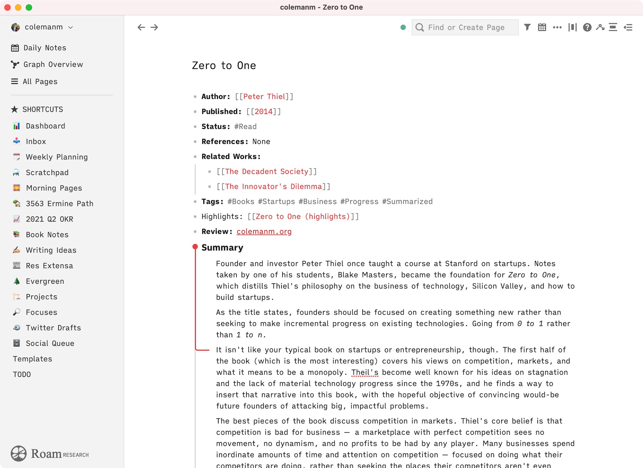The image size is (643, 468).
Task: Open the calendar date picker icon
Action: pos(542,27)
